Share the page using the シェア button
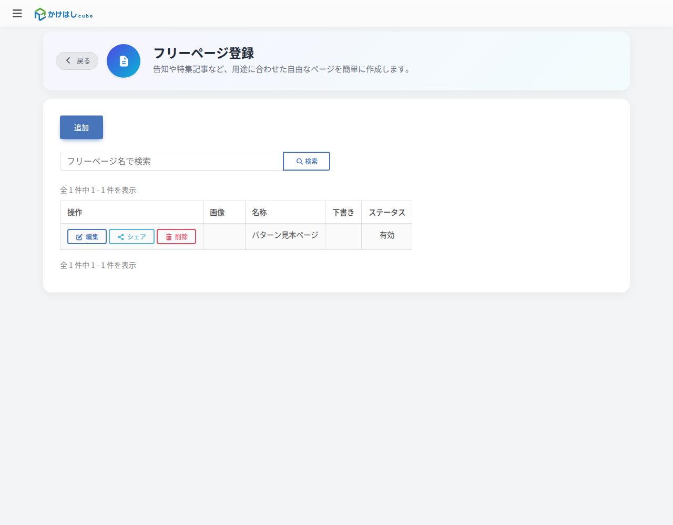The height and width of the screenshot is (525, 673). pos(131,237)
